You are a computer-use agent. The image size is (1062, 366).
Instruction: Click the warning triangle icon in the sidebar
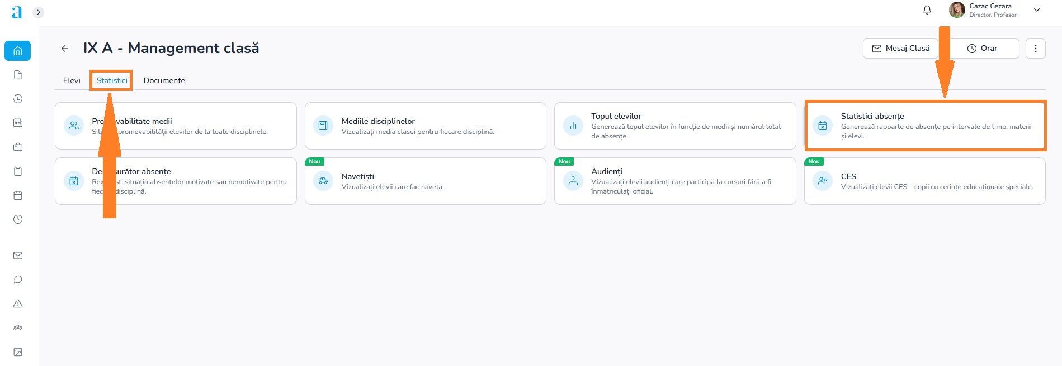pos(18,304)
